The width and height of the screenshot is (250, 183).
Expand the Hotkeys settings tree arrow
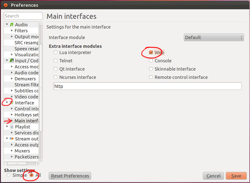[12, 115]
